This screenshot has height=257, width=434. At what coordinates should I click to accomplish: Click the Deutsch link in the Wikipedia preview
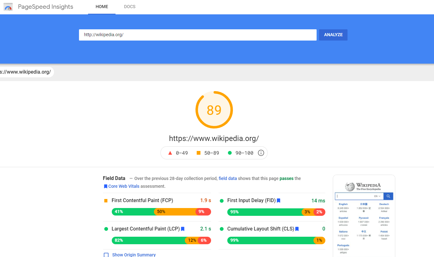click(384, 204)
